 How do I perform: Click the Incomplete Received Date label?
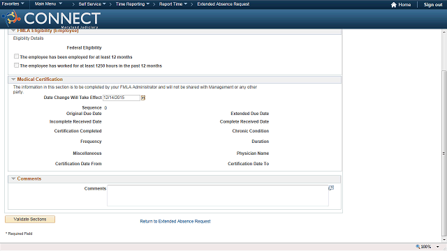(75, 122)
